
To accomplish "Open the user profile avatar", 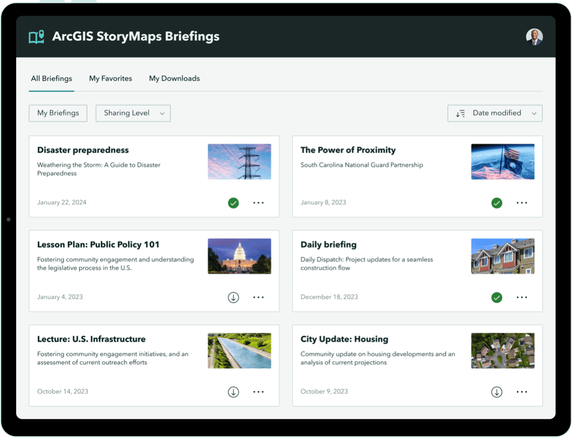I will tap(534, 36).
